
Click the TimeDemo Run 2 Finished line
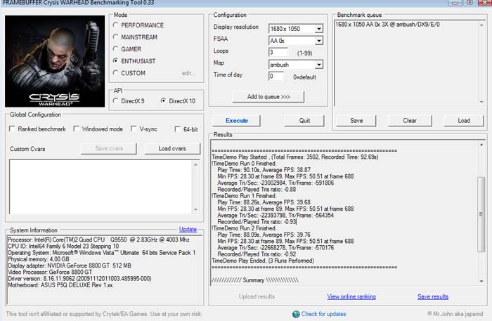[244, 228]
